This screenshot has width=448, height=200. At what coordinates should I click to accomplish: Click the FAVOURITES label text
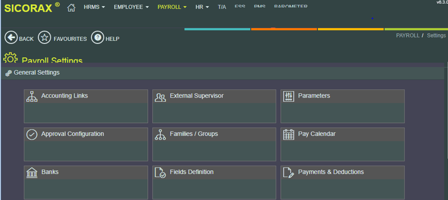[70, 39]
